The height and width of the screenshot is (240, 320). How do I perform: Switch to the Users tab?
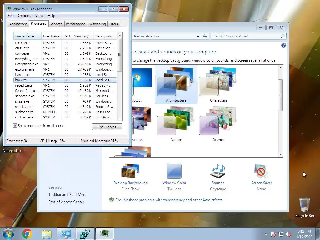[113, 24]
